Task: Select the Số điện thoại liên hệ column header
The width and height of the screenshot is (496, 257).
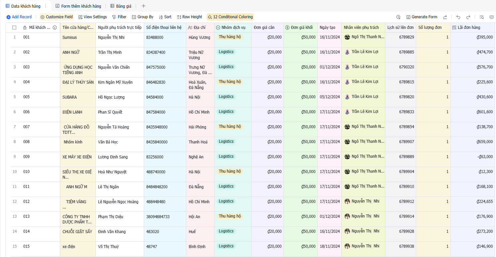Action: 165,28
